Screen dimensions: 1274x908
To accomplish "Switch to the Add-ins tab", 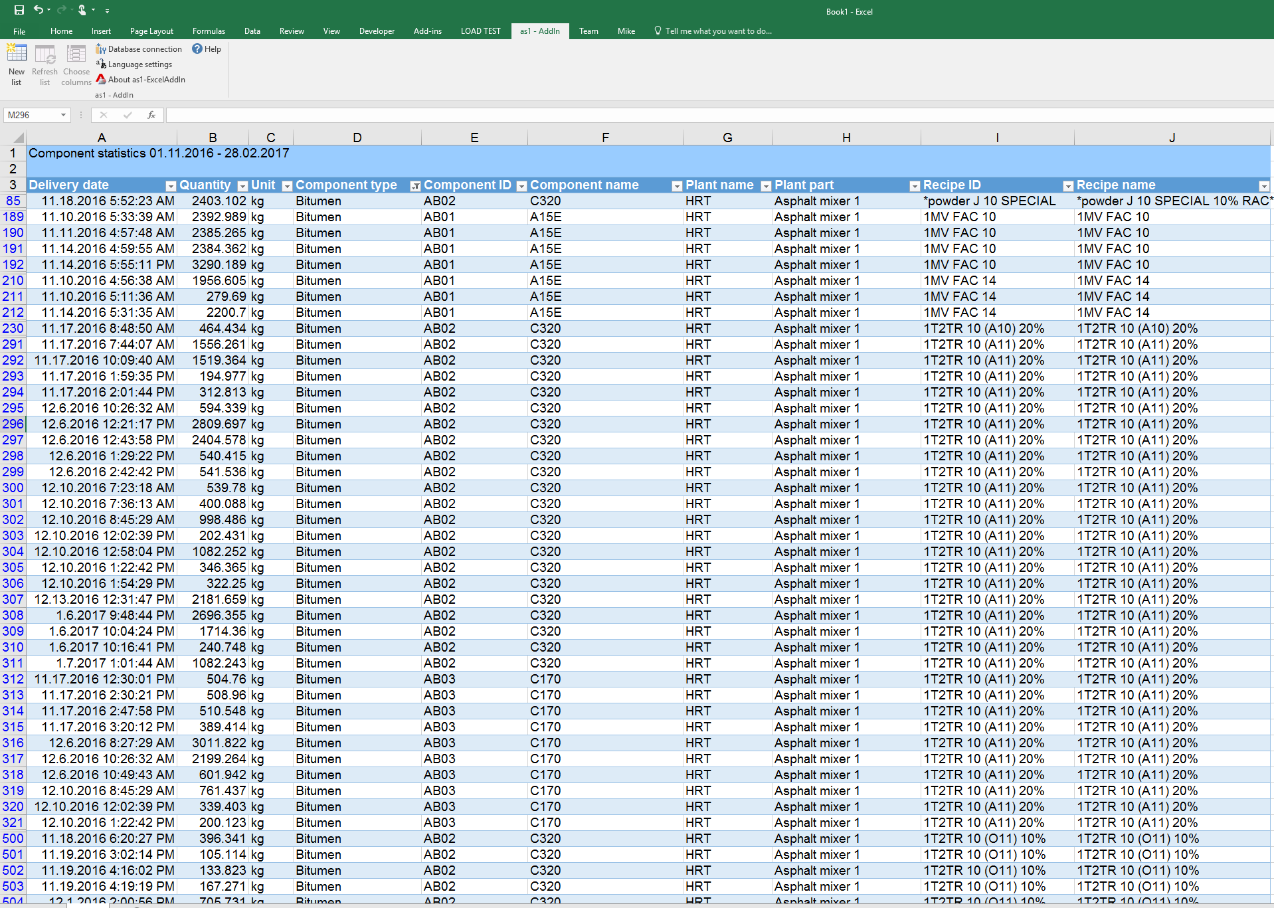I will click(x=428, y=31).
